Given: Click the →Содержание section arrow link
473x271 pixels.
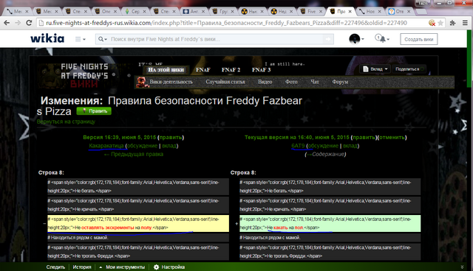Looking at the screenshot, I should tap(325, 154).
